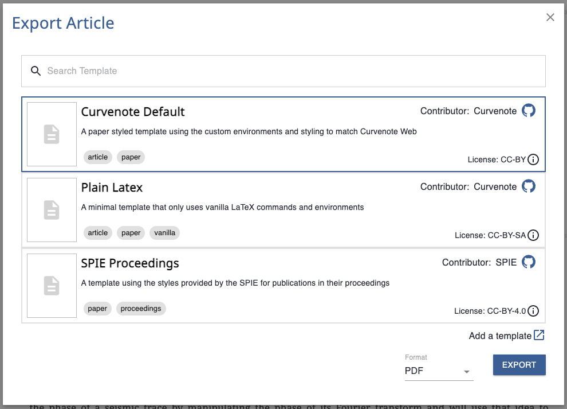Select the Curvenote Default template title
This screenshot has height=409, width=567.
(133, 112)
